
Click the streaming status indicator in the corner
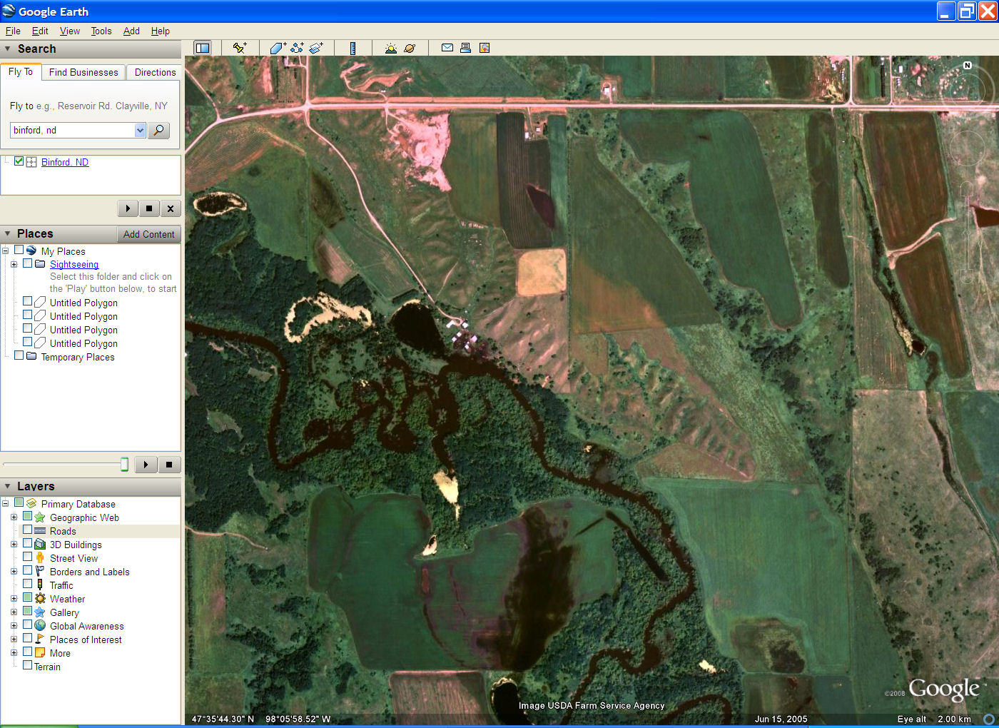989,719
